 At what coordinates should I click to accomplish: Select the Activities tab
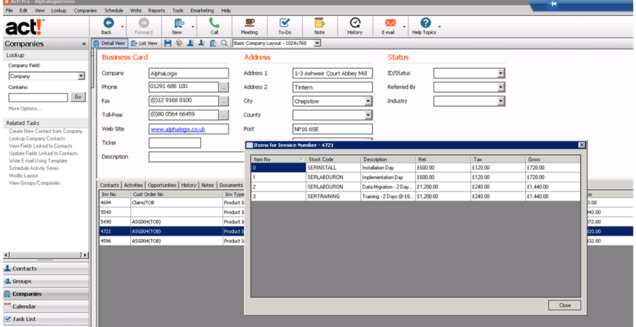(133, 185)
